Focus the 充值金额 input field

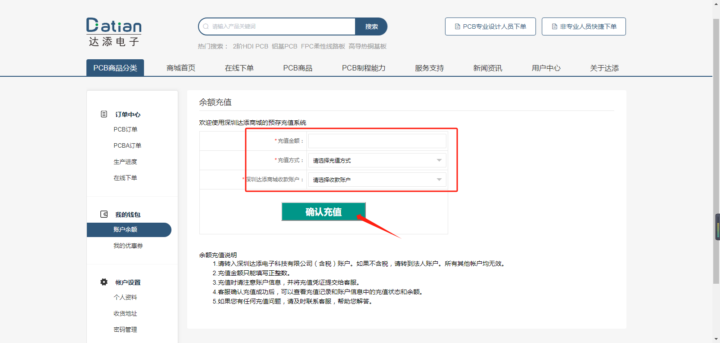pos(377,141)
